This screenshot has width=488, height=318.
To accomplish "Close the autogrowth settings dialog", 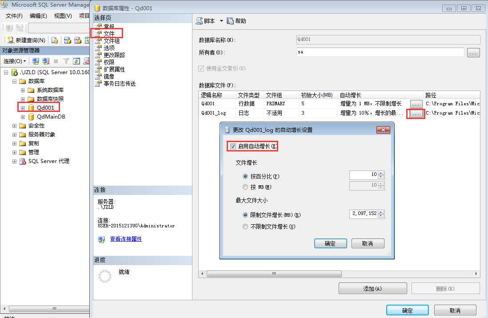I will [x=383, y=130].
